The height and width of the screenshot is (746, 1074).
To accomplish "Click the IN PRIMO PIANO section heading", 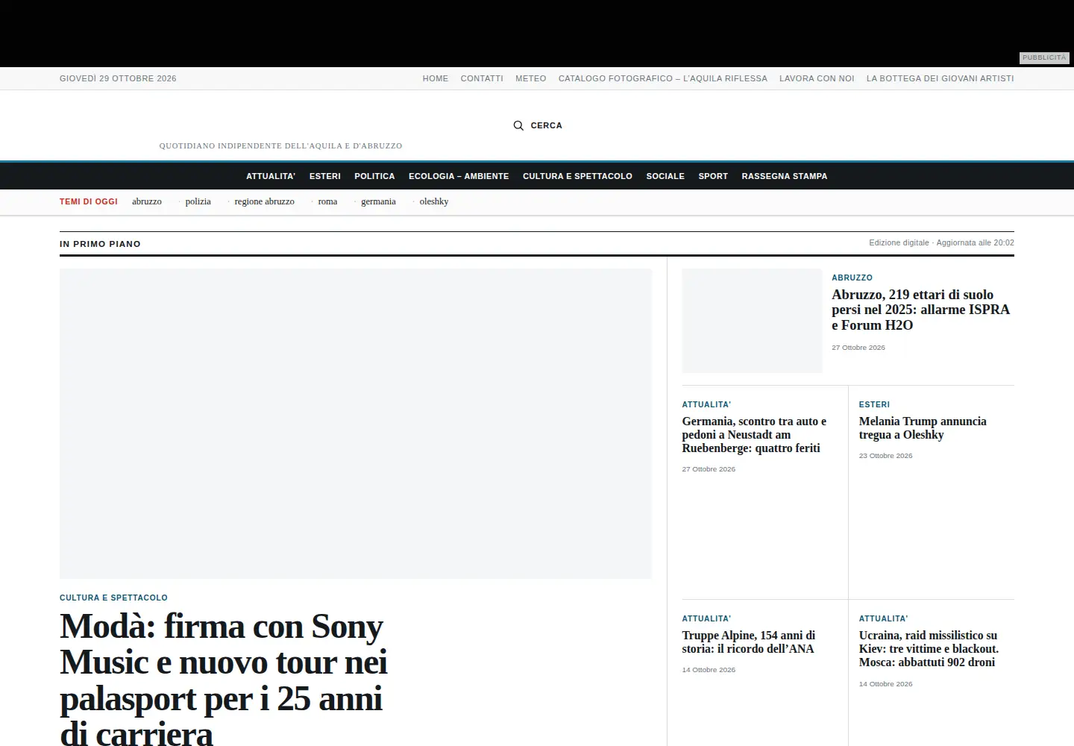I will tap(100, 244).
